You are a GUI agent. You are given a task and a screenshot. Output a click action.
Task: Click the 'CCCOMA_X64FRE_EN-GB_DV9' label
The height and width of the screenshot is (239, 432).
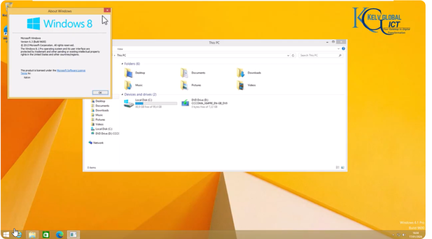click(209, 103)
